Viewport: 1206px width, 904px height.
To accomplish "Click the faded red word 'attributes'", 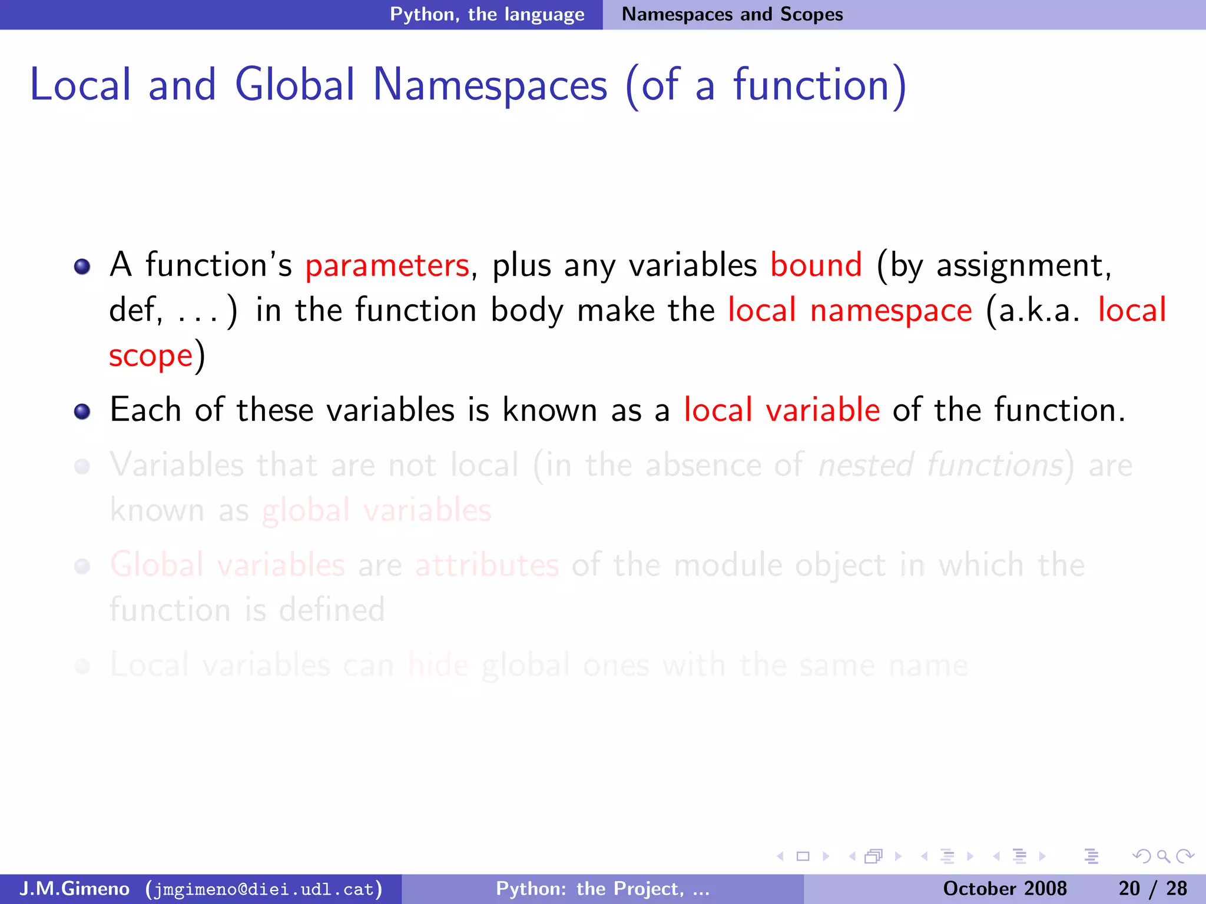I will [x=487, y=564].
